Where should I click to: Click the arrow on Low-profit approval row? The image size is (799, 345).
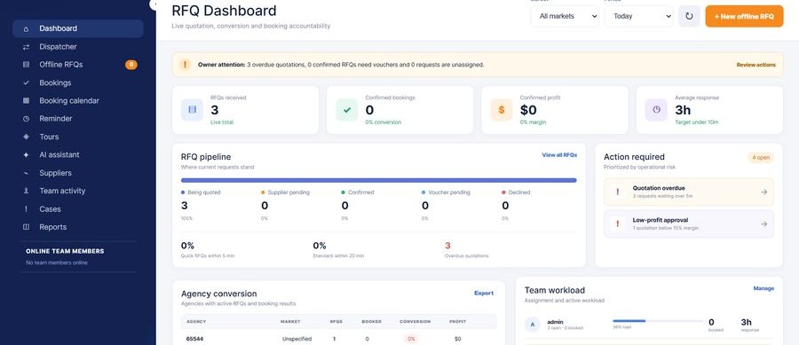click(x=763, y=223)
